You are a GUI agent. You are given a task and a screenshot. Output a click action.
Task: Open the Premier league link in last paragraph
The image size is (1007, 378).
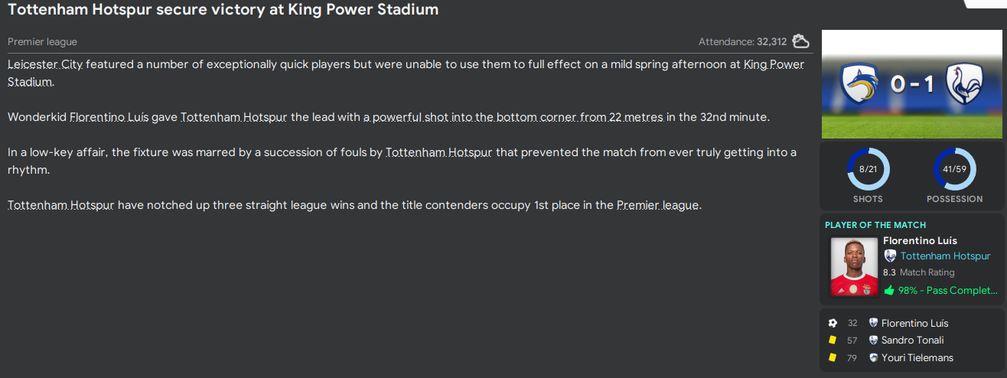tap(657, 205)
